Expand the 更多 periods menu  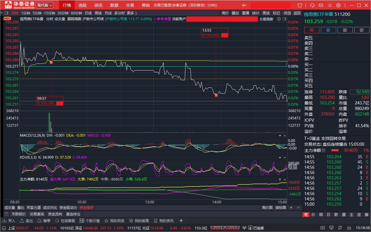pos(132,13)
